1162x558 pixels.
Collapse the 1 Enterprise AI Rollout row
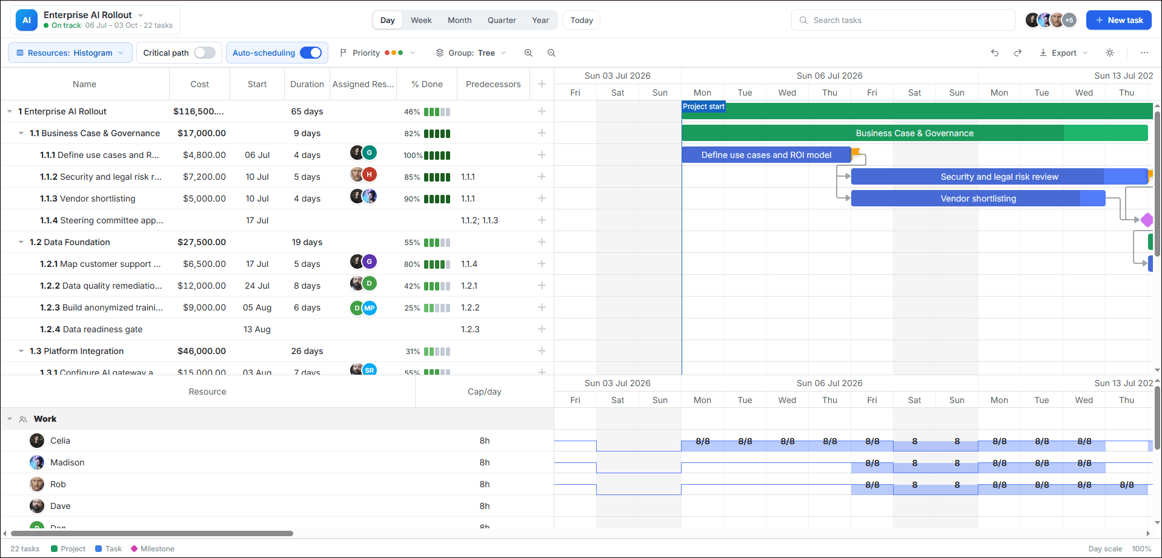10,111
